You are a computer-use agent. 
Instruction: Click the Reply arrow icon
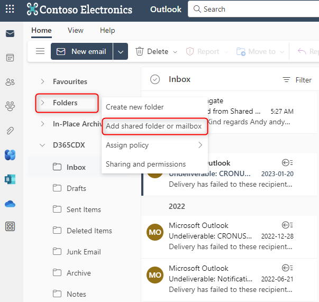(x=302, y=51)
